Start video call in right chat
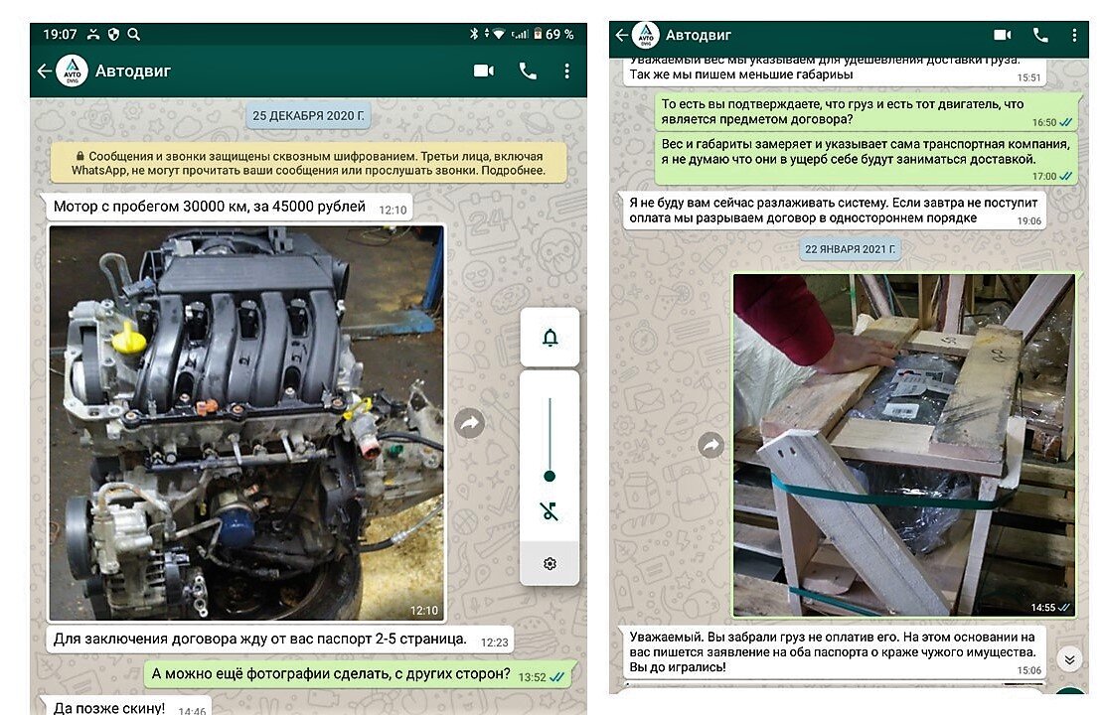Viewport: 1103px width, 715px height. pyautogui.click(x=1003, y=35)
